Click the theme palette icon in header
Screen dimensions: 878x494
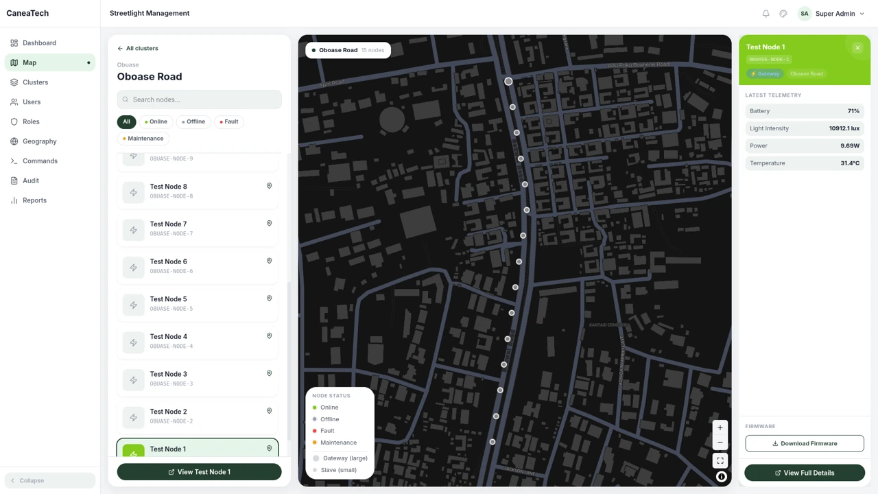[783, 14]
